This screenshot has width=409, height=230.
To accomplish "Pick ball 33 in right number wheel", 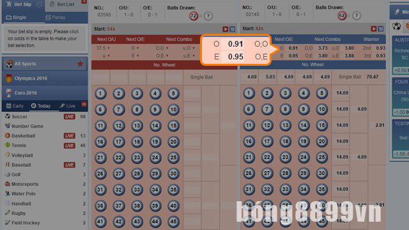I will coord(285,189).
